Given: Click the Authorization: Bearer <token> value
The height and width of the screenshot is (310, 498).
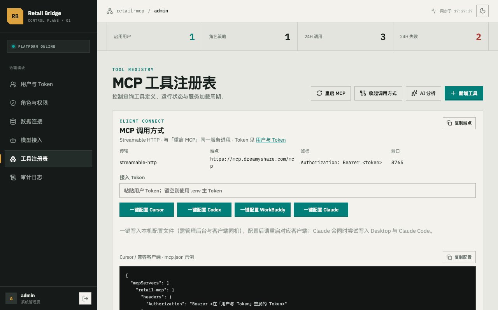Looking at the screenshot, I should coord(341,163).
